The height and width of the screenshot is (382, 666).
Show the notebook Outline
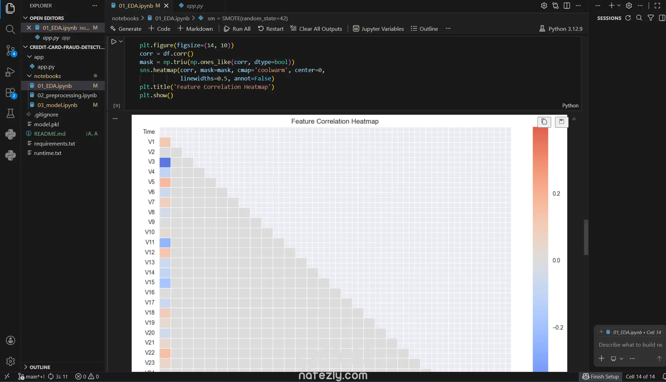pos(424,29)
